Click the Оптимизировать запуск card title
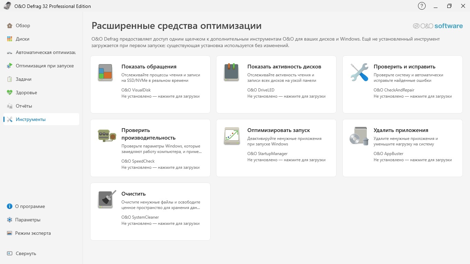Screen dimensions: 470x264 [x=279, y=130]
